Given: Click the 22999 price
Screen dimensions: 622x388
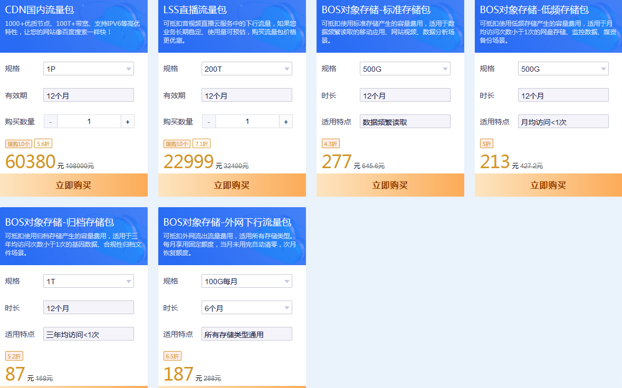Looking at the screenshot, I should (188, 161).
